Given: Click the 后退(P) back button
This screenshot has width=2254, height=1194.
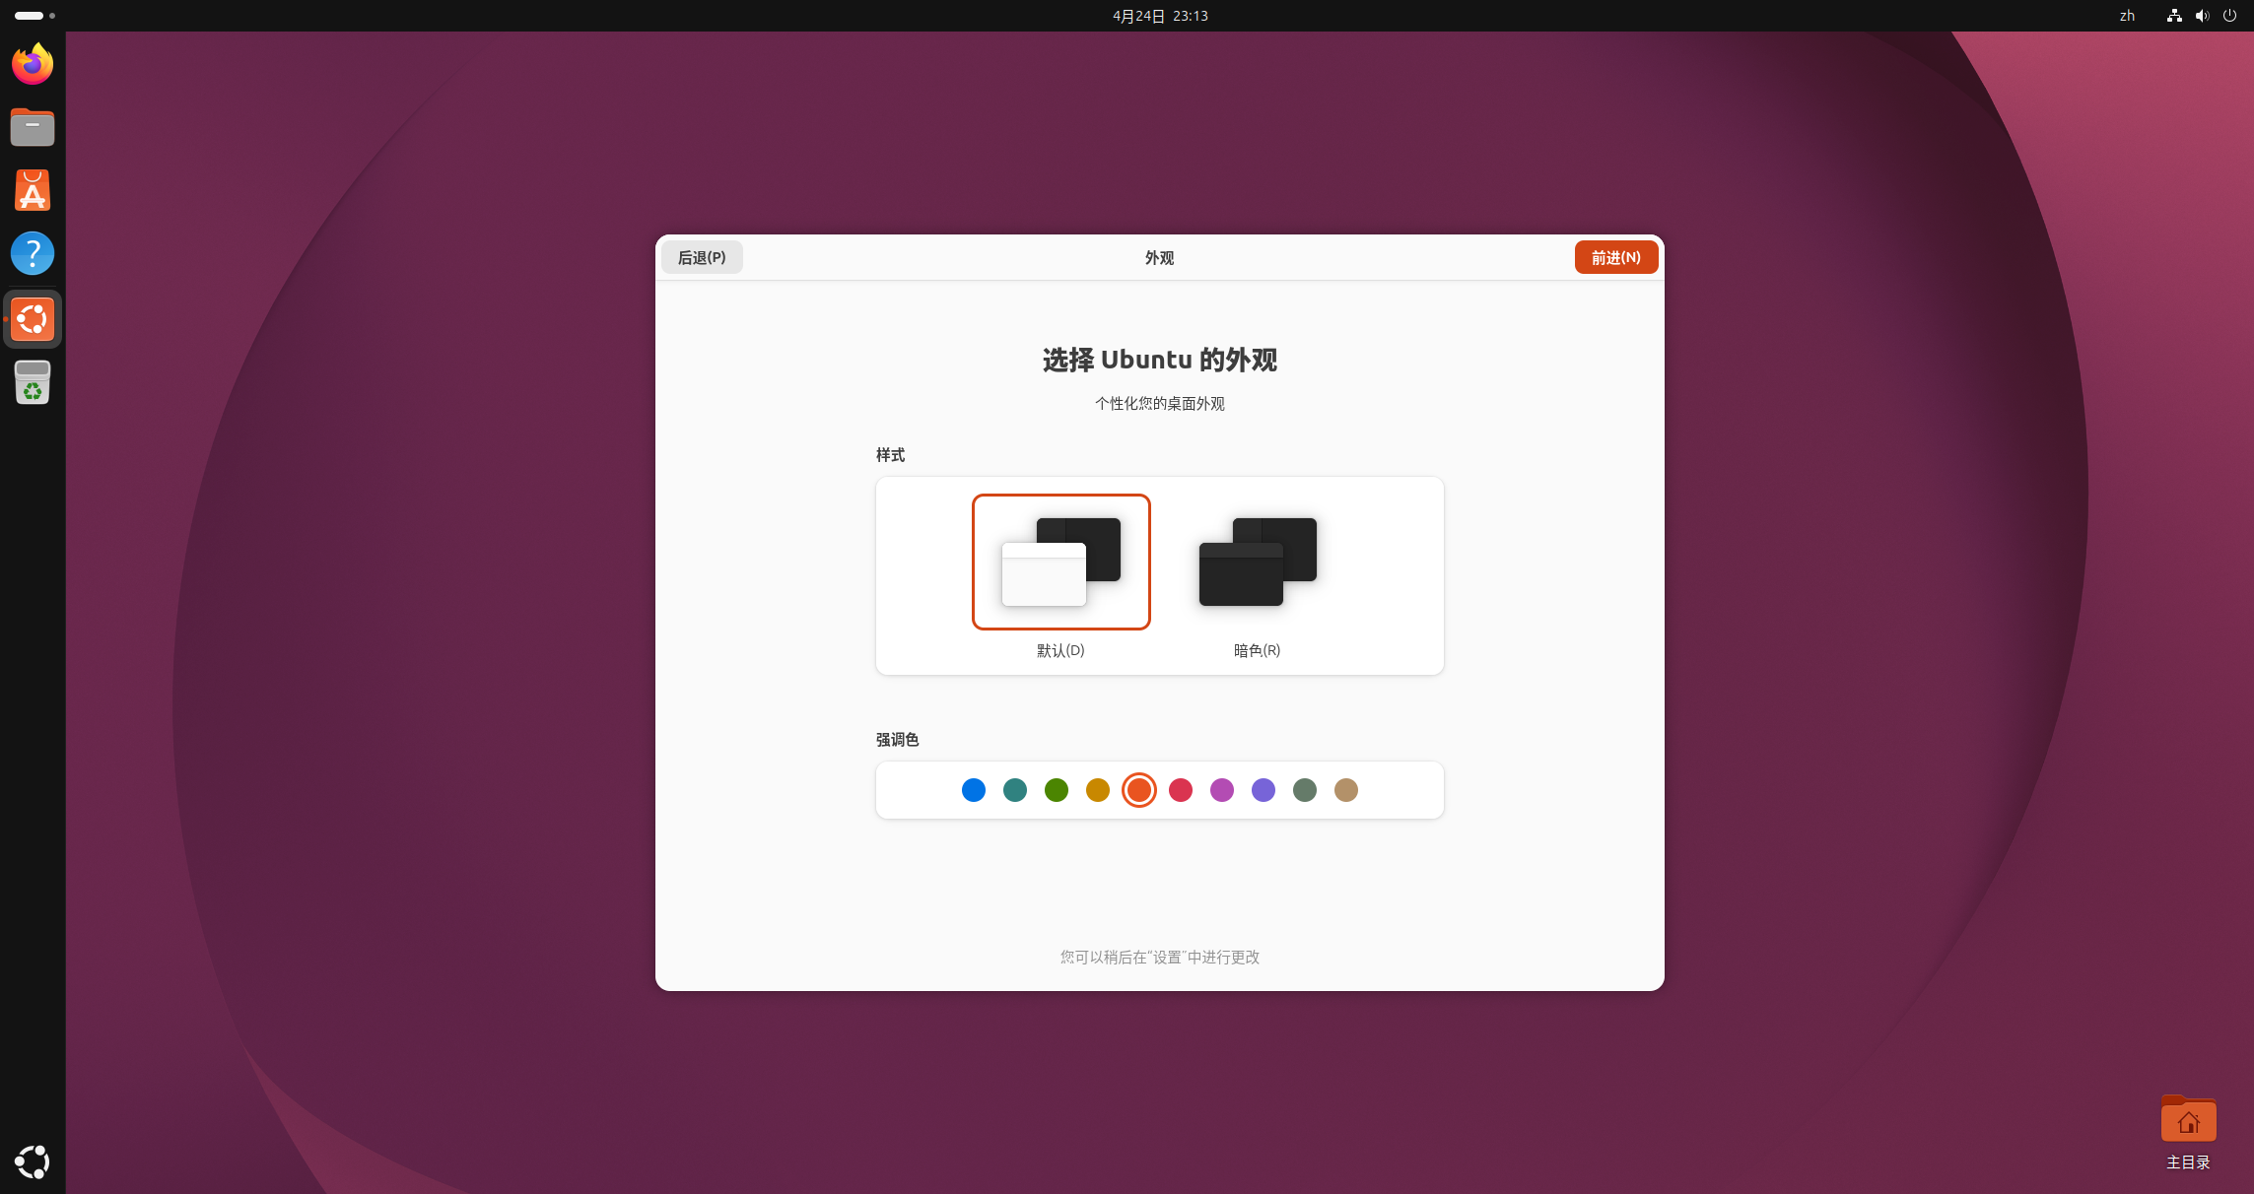Looking at the screenshot, I should [x=702, y=257].
